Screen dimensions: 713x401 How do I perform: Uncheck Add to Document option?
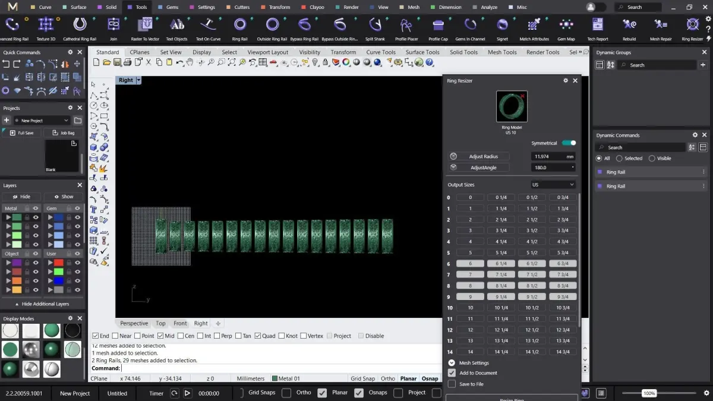(452, 373)
